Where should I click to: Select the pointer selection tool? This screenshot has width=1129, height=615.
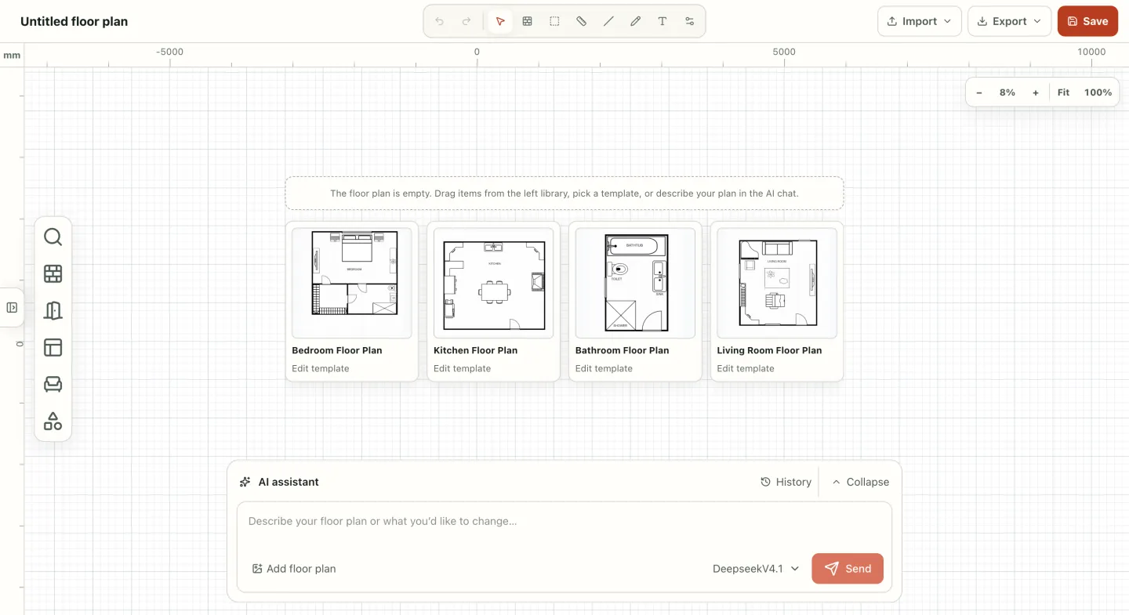(500, 21)
